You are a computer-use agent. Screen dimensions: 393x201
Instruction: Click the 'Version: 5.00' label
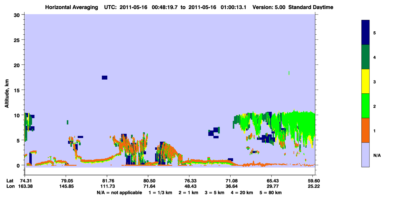click(269, 7)
